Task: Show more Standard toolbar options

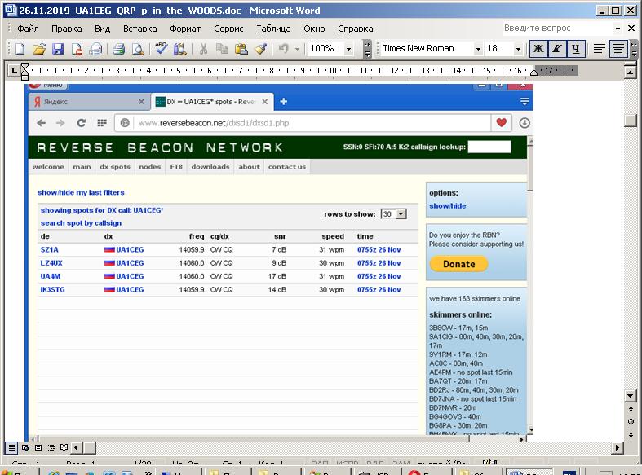Action: [367, 49]
